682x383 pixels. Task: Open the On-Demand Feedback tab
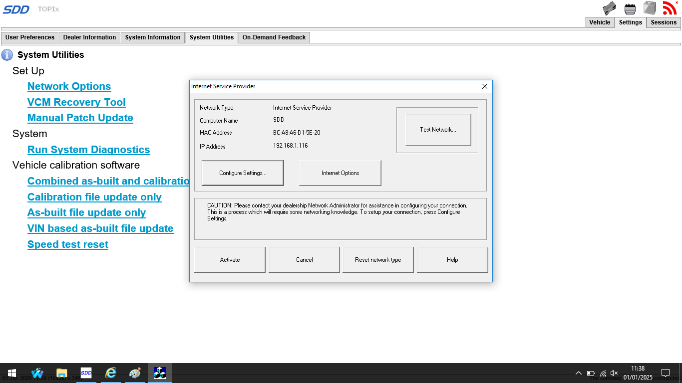(274, 37)
